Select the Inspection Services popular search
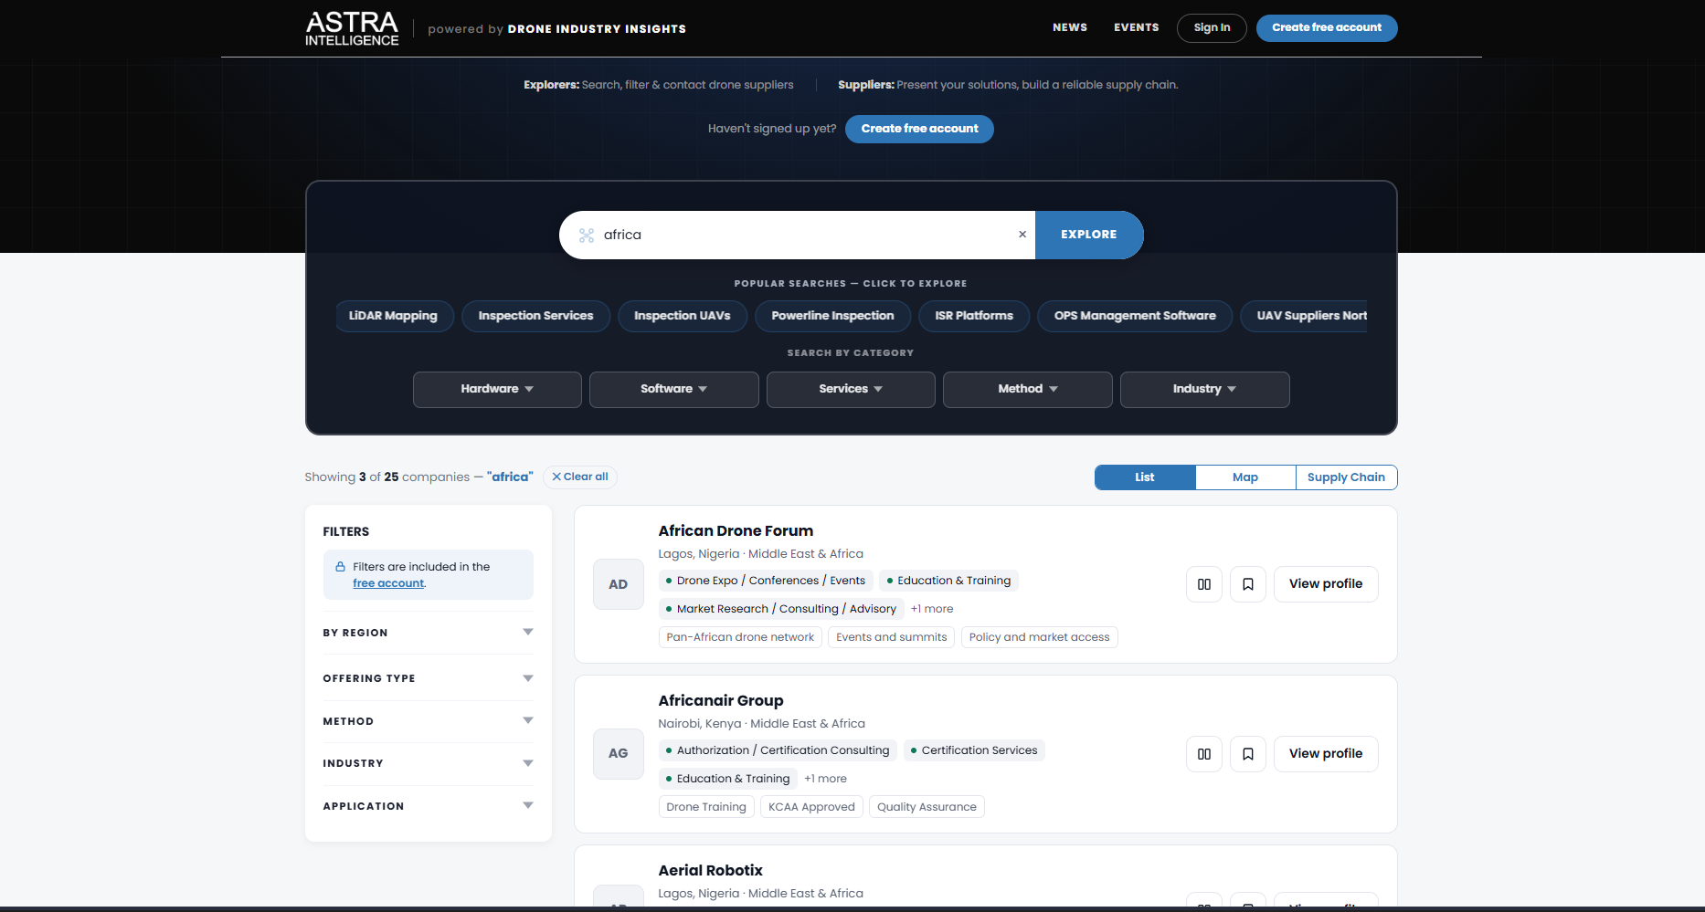The width and height of the screenshot is (1705, 912). tap(535, 316)
